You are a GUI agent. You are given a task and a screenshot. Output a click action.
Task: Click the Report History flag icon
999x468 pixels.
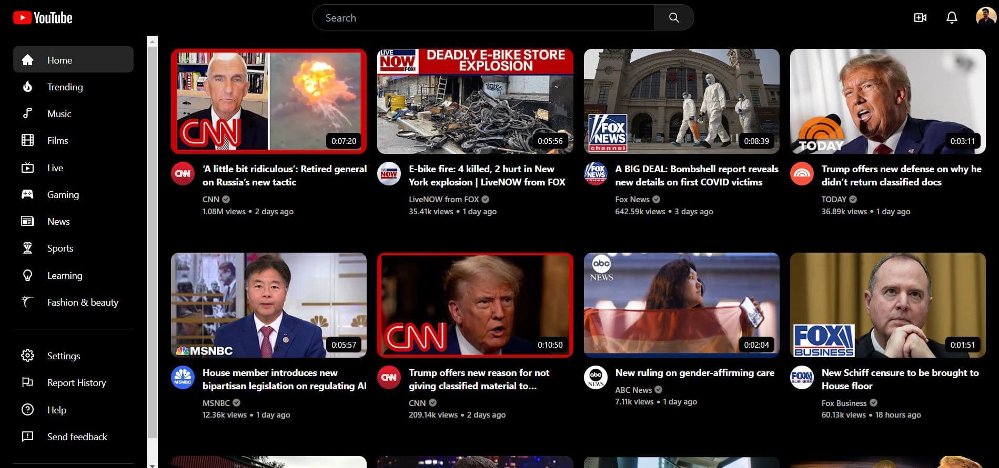pyautogui.click(x=27, y=382)
